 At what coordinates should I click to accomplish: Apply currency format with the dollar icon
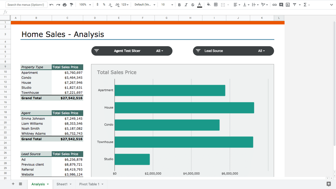pos(97,4)
